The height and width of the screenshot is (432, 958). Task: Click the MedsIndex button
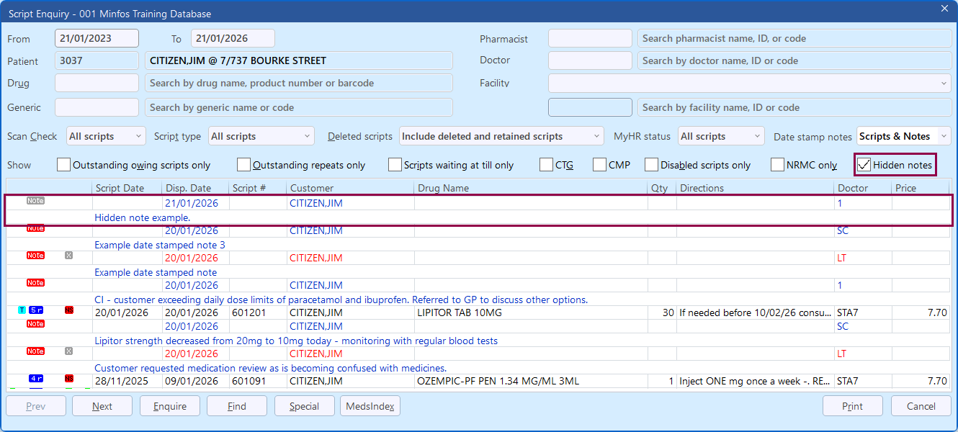(x=370, y=406)
